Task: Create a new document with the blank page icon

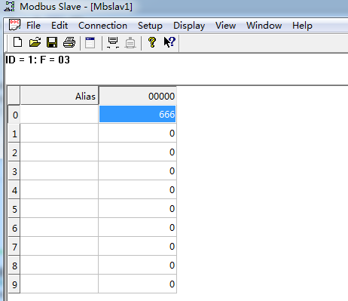Action: (x=17, y=42)
